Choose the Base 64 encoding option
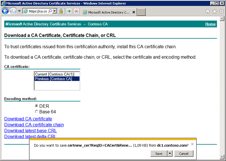Image resolution: width=226 pixels, height=161 pixels. pyautogui.click(x=36, y=112)
